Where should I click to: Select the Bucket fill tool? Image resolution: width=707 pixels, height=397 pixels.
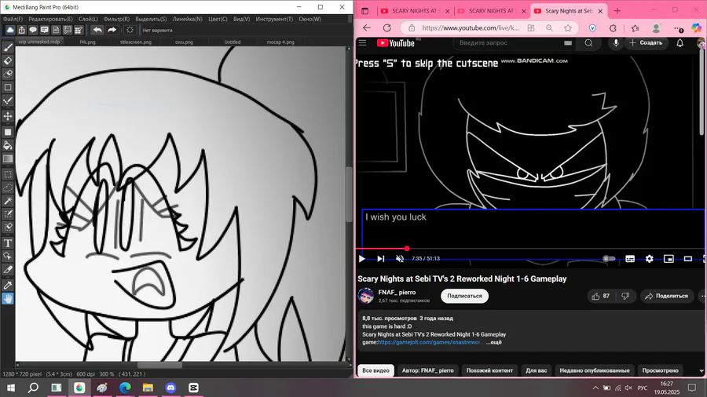pyautogui.click(x=8, y=145)
